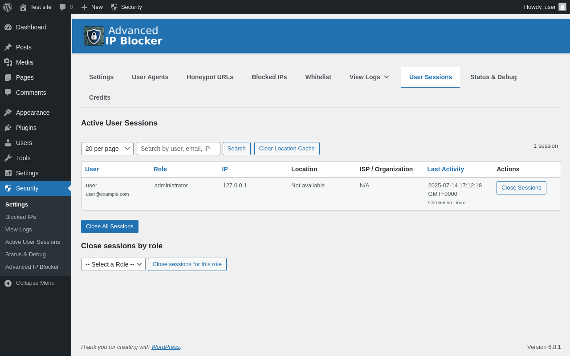Image resolution: width=570 pixels, height=356 pixels.
Task: Click the user avatar in the admin bar
Action: pyautogui.click(x=562, y=7)
